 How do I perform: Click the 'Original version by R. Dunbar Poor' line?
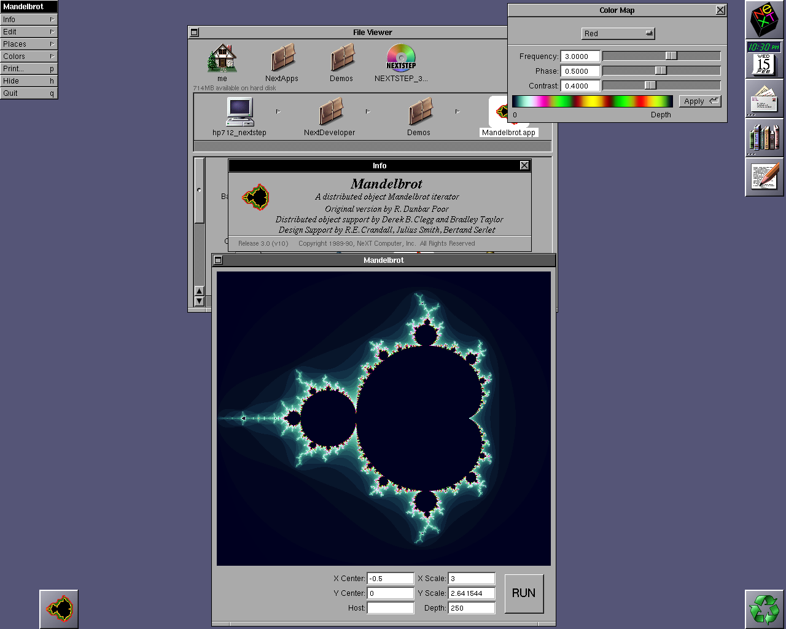pyautogui.click(x=387, y=209)
